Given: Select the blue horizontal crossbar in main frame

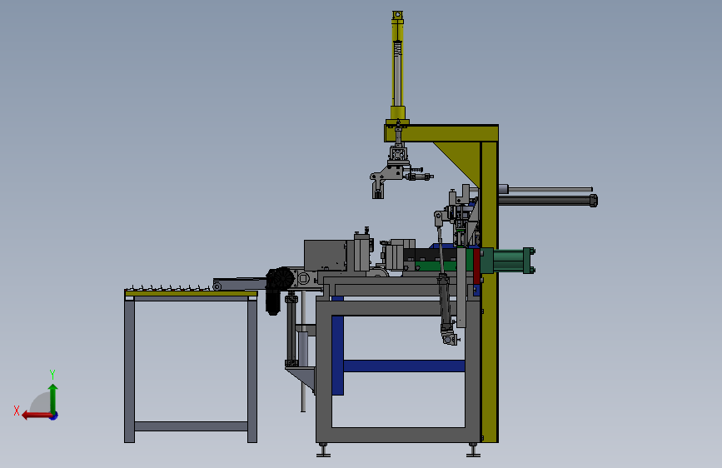Looking at the screenshot, I should pos(404,366).
